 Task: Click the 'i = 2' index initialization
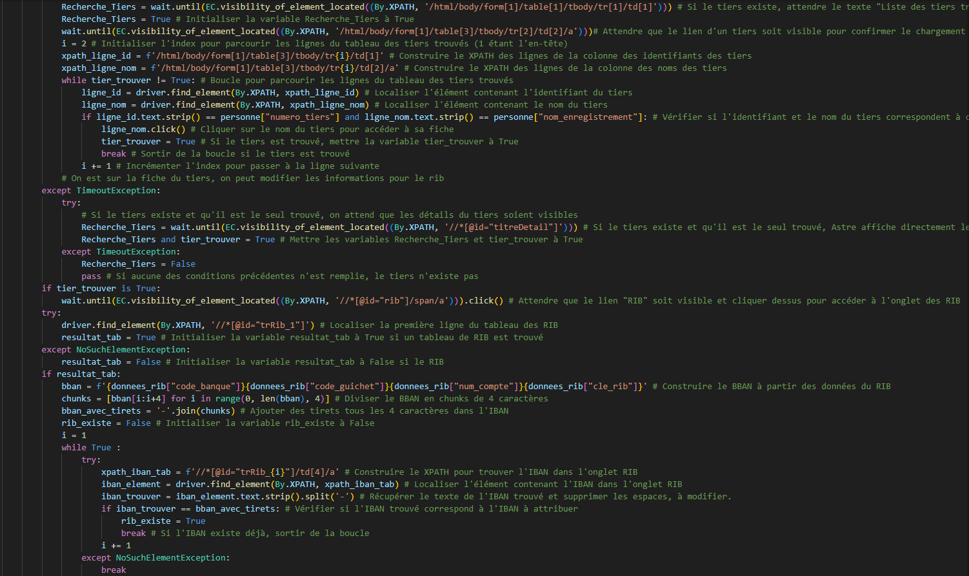pyautogui.click(x=74, y=43)
